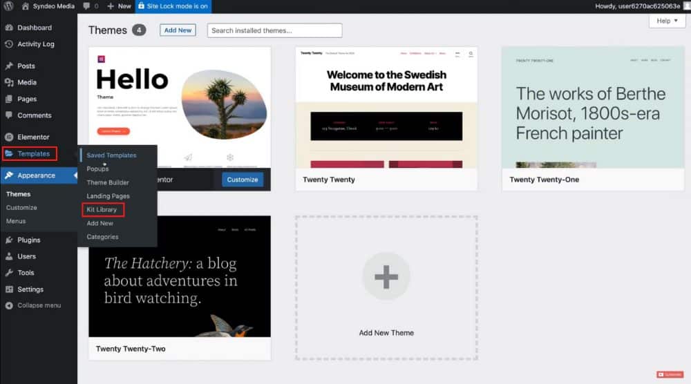691x384 pixels.
Task: Open the comments bubble icon in admin bar
Action: [86, 6]
